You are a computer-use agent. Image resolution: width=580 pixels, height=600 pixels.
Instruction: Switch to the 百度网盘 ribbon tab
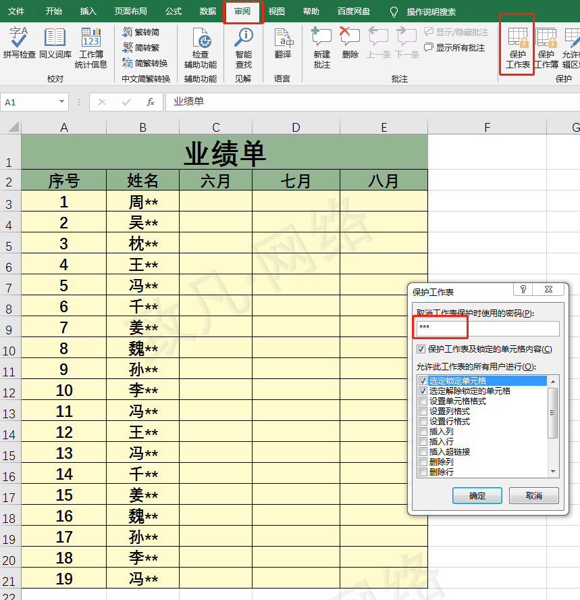(x=354, y=11)
